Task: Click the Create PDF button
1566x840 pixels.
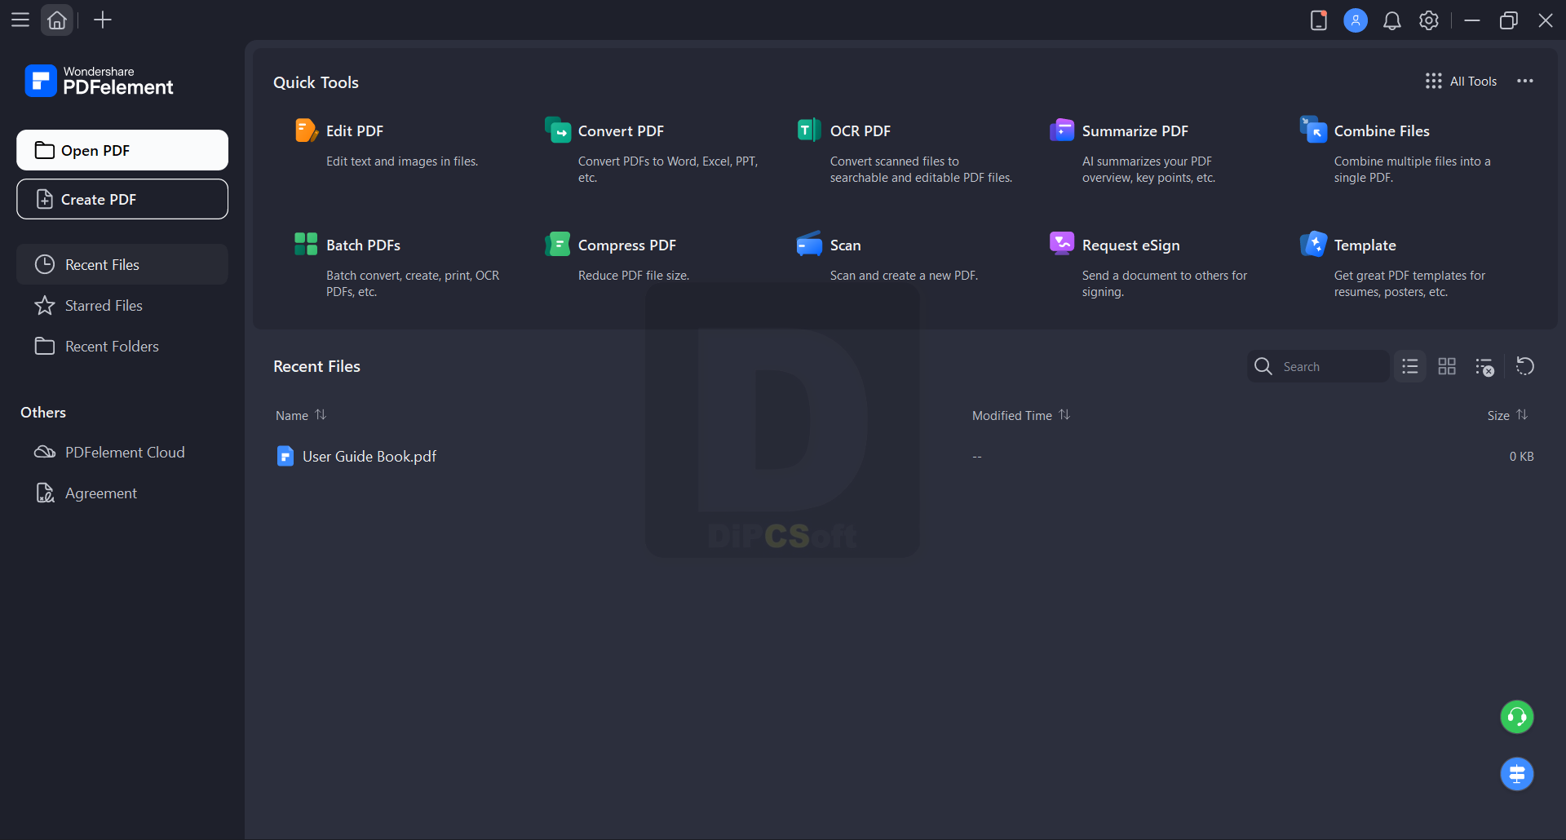Action: [x=122, y=199]
